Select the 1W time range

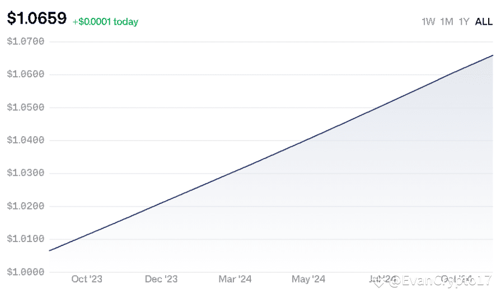click(x=428, y=22)
